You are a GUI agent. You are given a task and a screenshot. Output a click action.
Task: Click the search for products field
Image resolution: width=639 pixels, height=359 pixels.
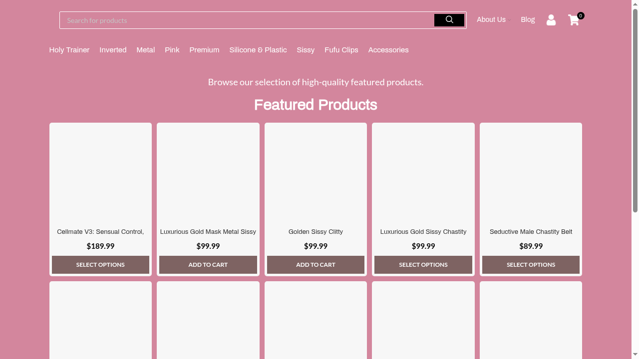coord(247,20)
